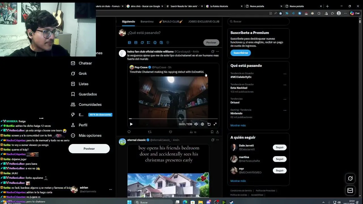Viewport: 363px width, 204px height.
Task: Open more menu on eternal classic post
Action: click(x=218, y=140)
